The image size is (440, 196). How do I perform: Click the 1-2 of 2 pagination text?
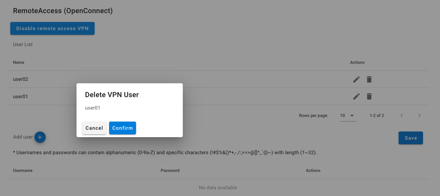click(x=377, y=116)
